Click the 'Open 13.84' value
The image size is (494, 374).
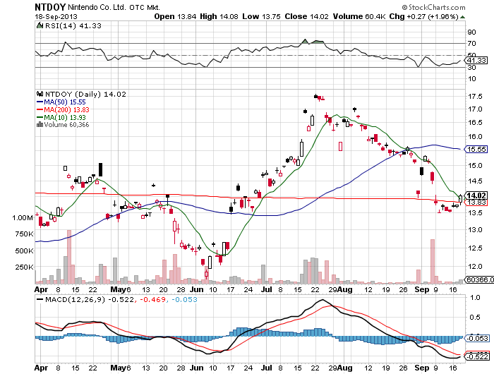click(x=175, y=16)
